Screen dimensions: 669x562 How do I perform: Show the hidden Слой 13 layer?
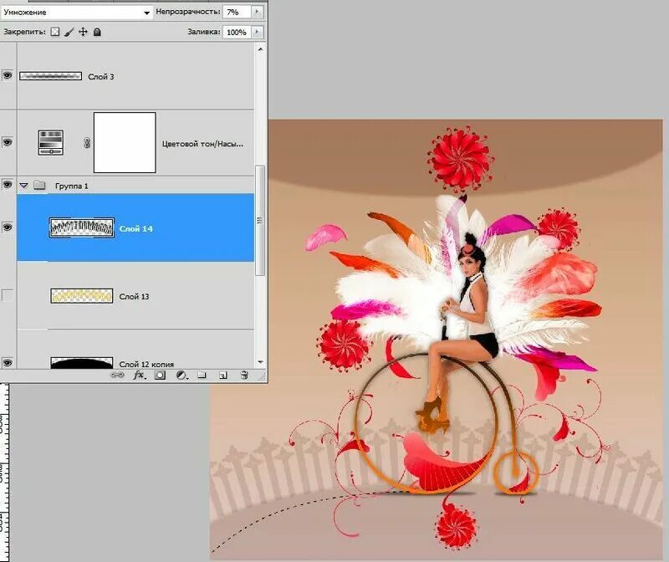pyautogui.click(x=8, y=295)
